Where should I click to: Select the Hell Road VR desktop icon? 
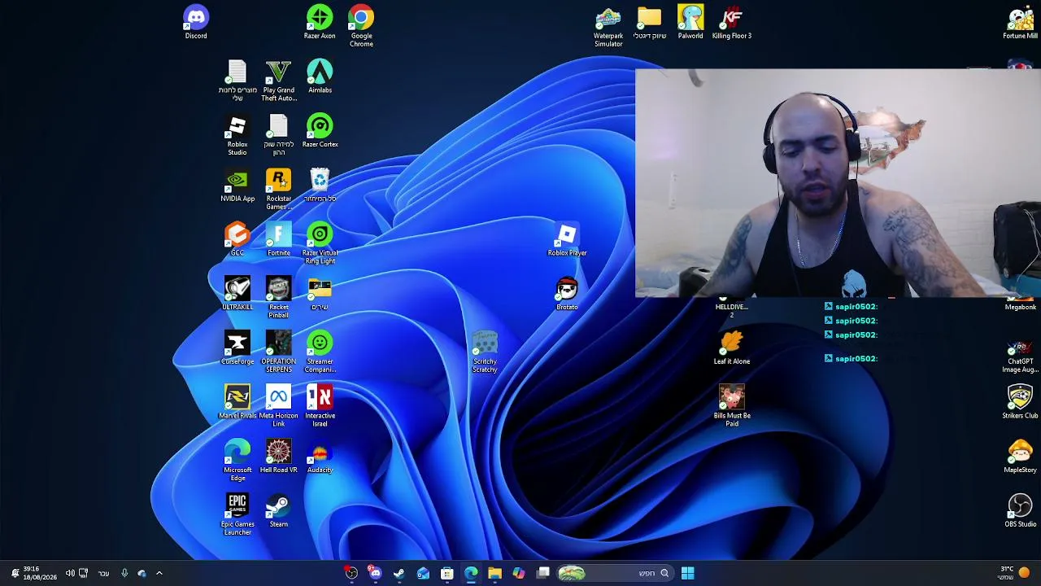(278, 457)
